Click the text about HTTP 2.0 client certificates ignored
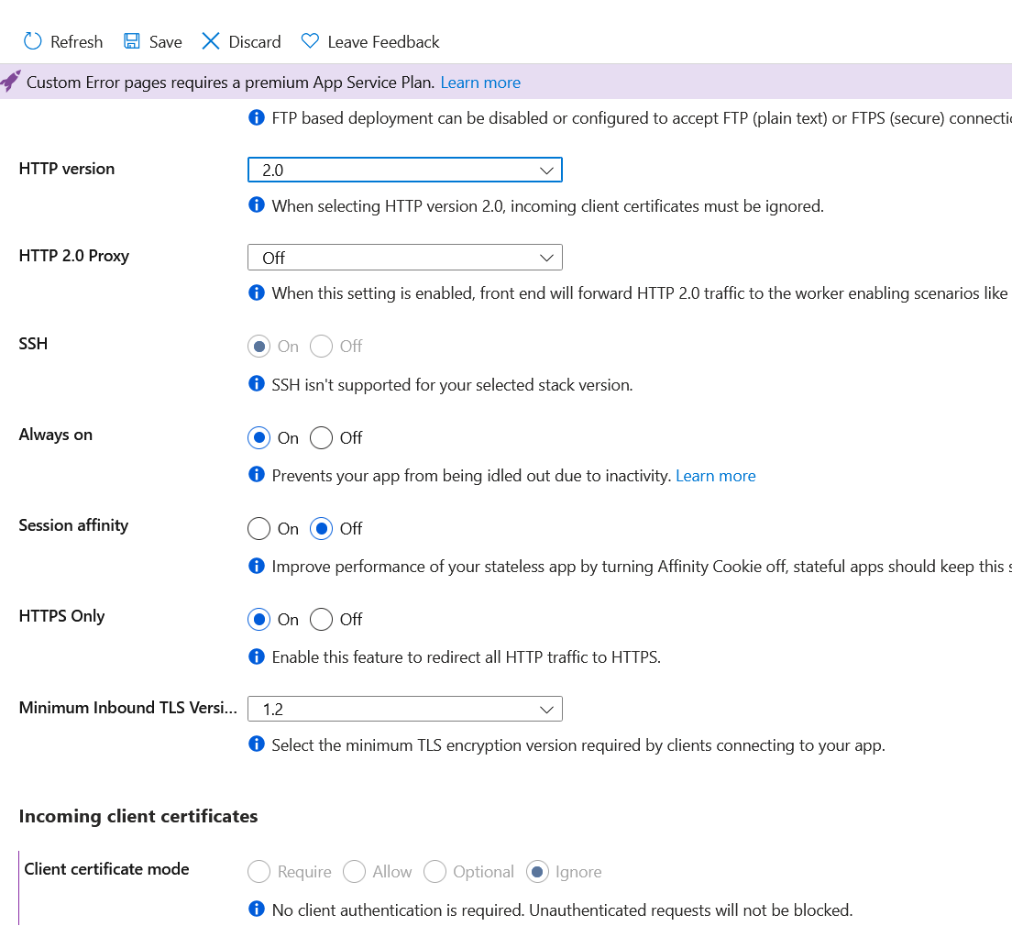Image resolution: width=1012 pixels, height=937 pixels. tap(548, 206)
